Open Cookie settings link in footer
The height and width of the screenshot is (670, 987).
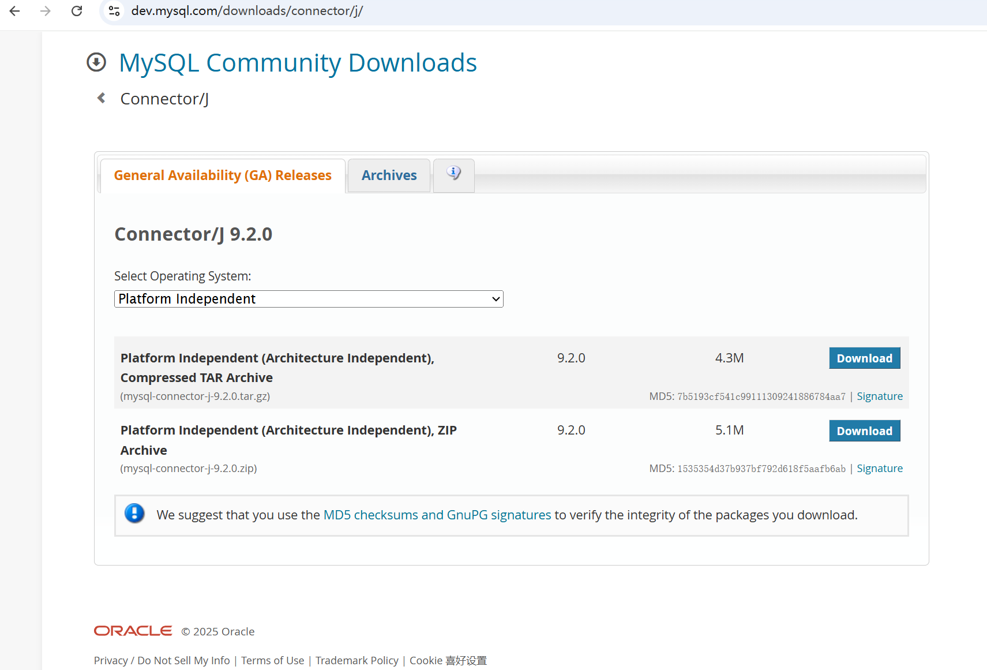click(x=448, y=660)
